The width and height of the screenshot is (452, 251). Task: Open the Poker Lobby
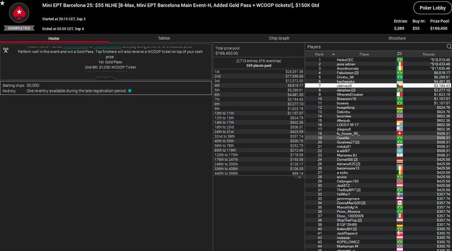[x=432, y=8]
